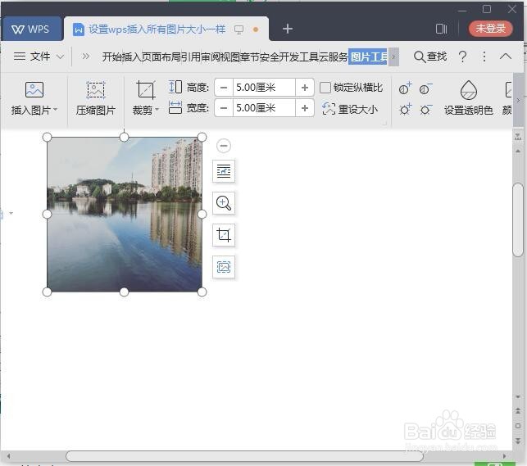Switch to the 引用 tab

[191, 57]
